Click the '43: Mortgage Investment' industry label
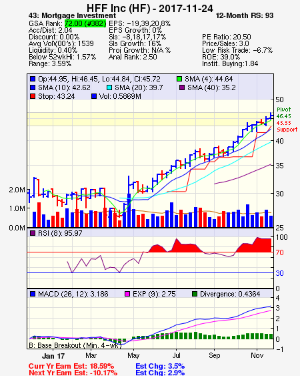300x376 pixels. coord(72,16)
